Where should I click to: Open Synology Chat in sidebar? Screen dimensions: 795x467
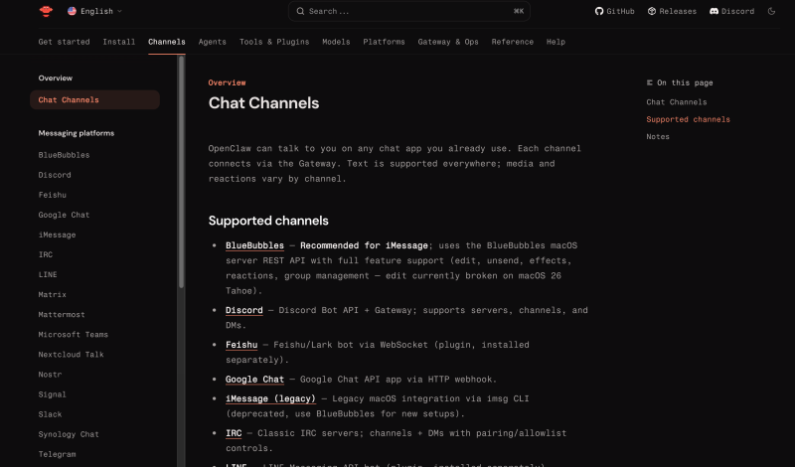69,434
